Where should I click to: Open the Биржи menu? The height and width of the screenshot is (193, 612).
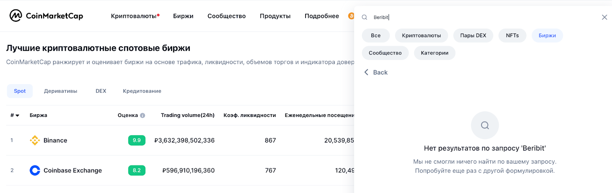(183, 16)
